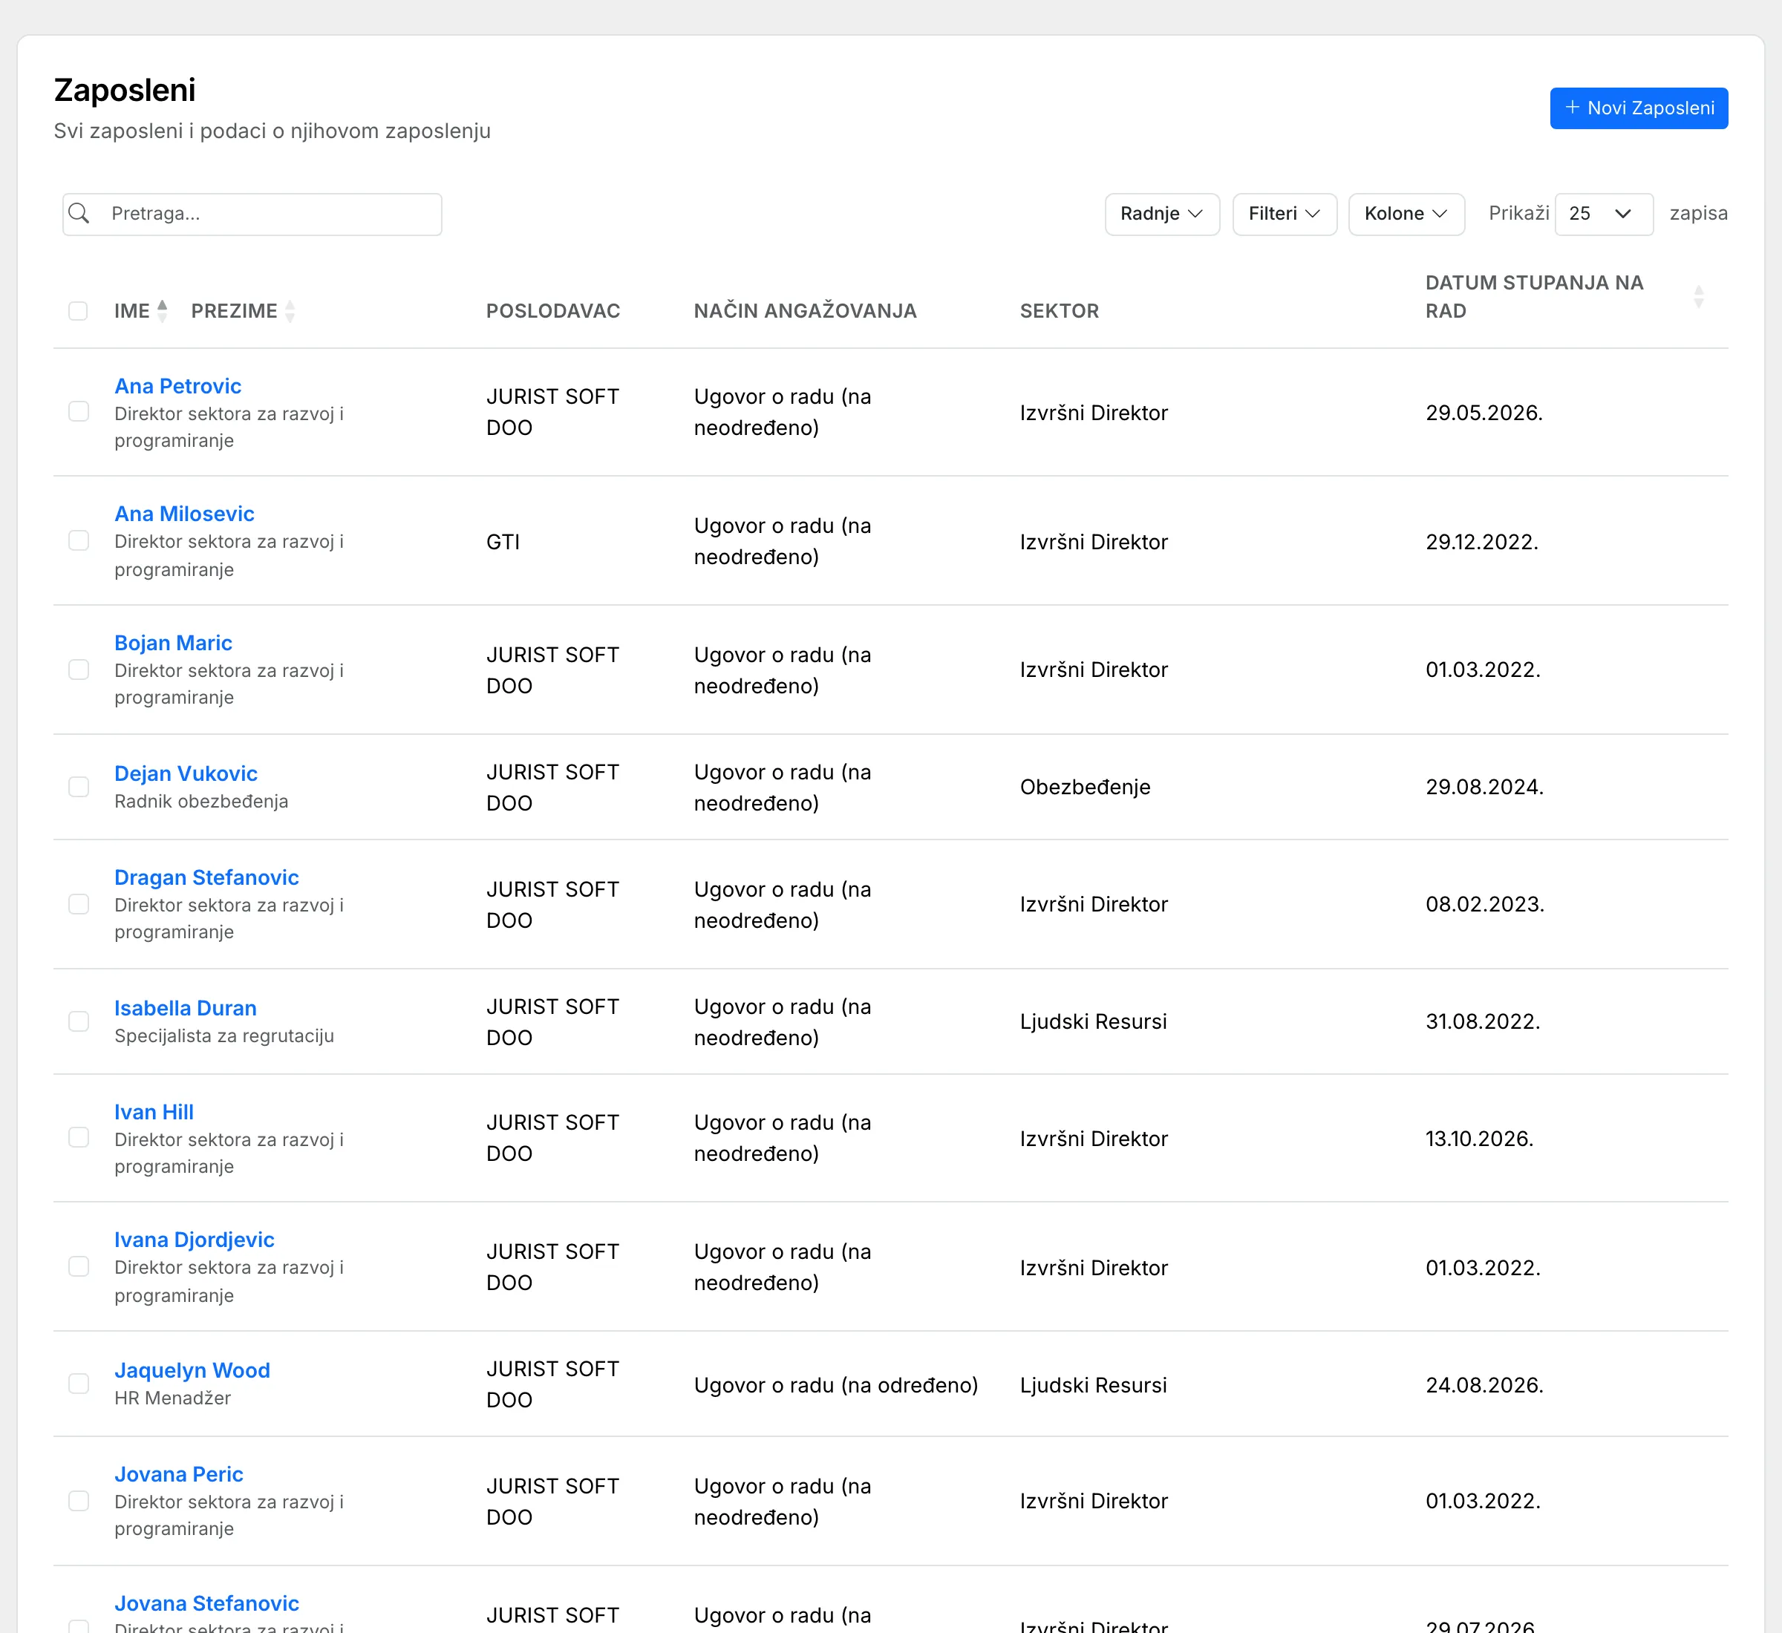The width and height of the screenshot is (1782, 1633).
Task: Open the Kolone dropdown
Action: click(1406, 214)
